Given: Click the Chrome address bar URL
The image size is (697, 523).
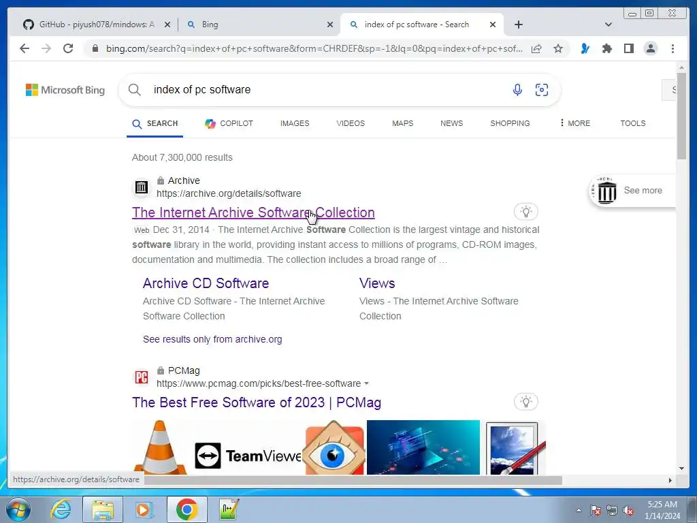Looking at the screenshot, I should (x=314, y=48).
